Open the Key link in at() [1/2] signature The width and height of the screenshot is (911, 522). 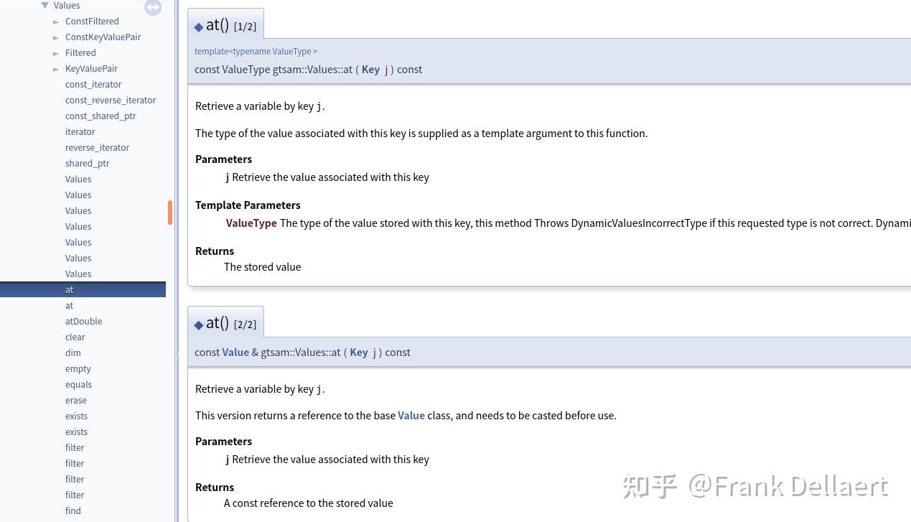(370, 70)
